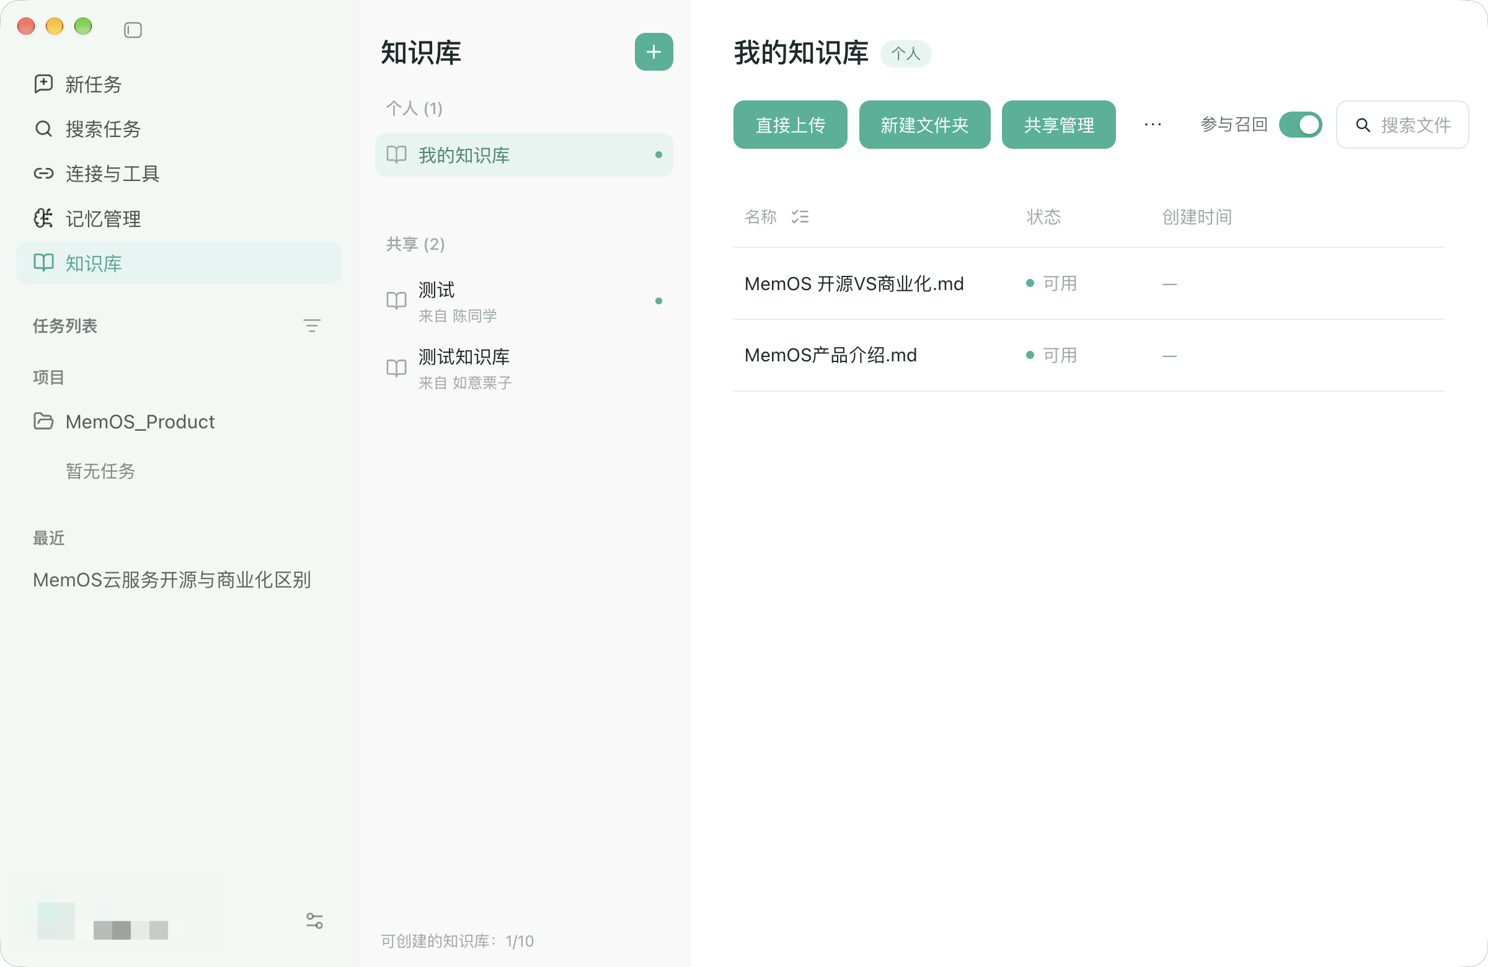Click the 直接上传 button
Viewport: 1488px width, 967px height.
pos(790,125)
